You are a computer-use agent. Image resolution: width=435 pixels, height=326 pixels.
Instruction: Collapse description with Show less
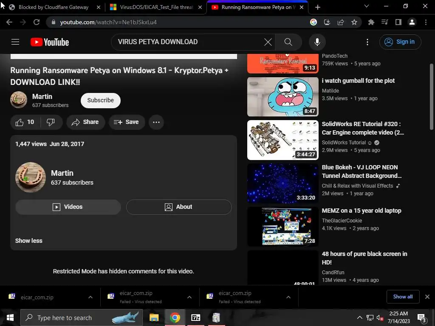[x=29, y=241]
